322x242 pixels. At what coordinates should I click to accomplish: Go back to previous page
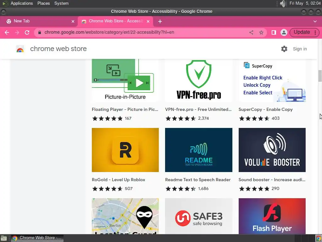(x=7, y=32)
